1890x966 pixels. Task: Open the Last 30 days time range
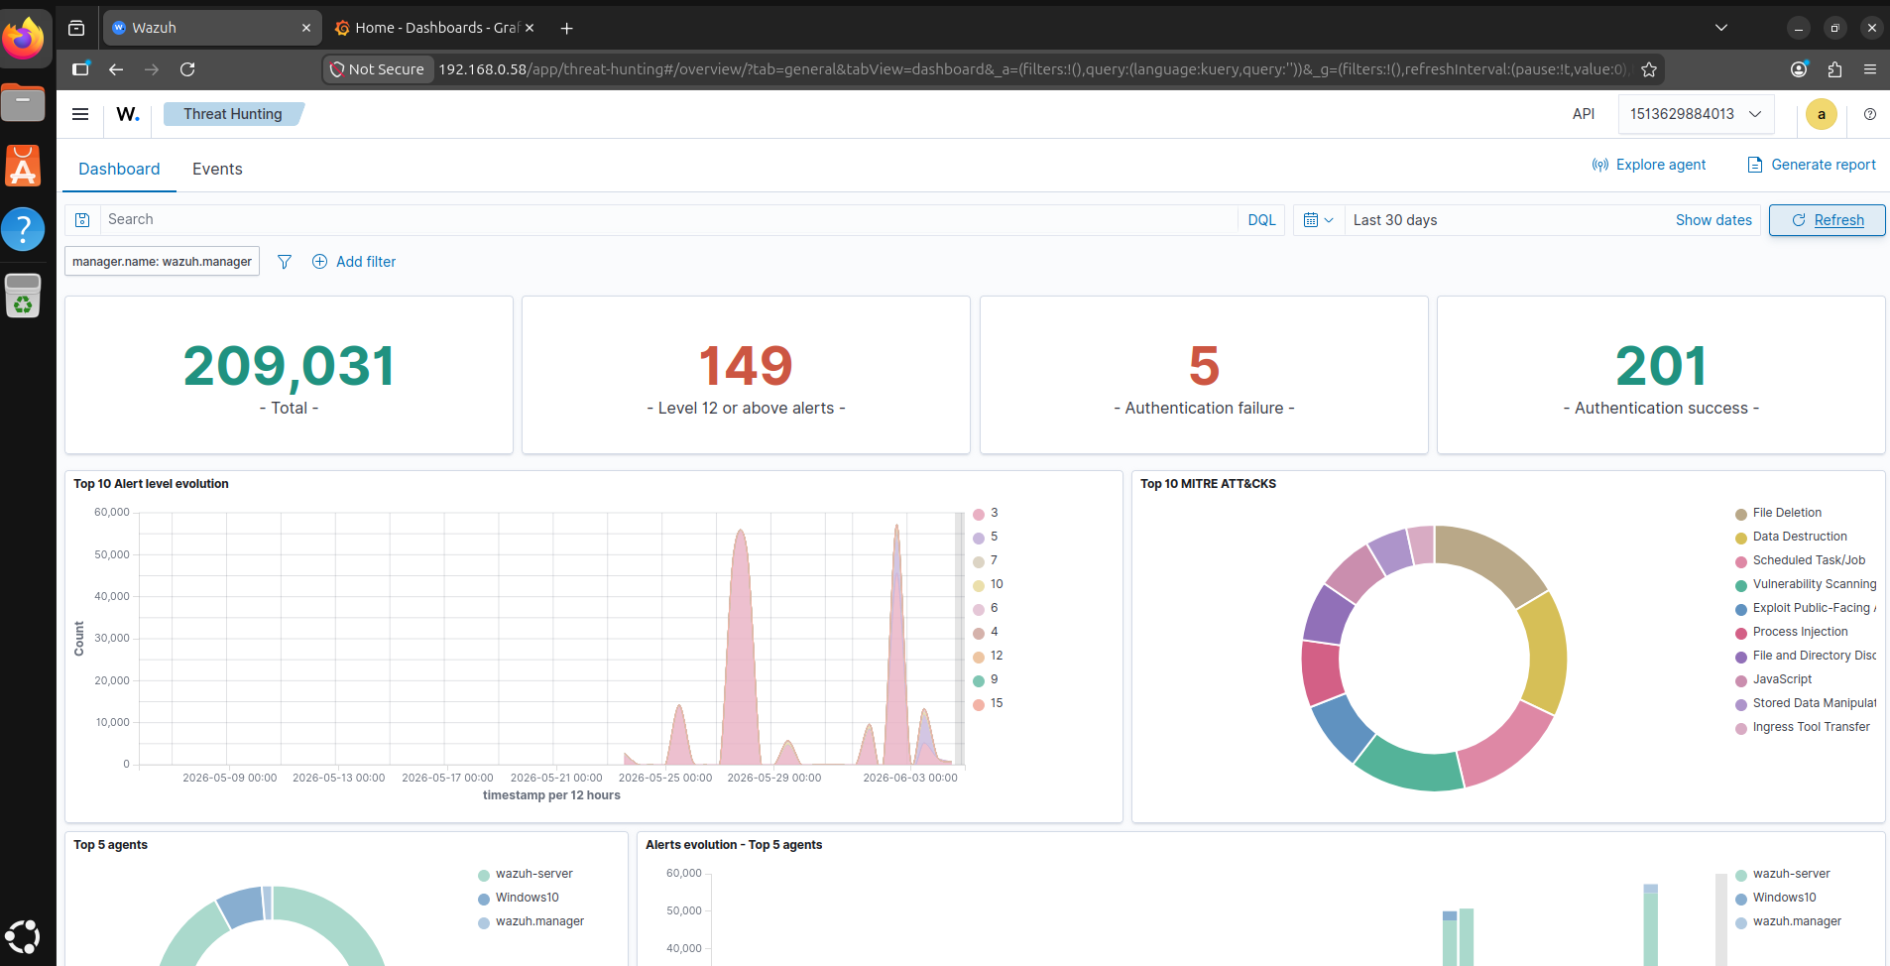pyautogui.click(x=1395, y=220)
